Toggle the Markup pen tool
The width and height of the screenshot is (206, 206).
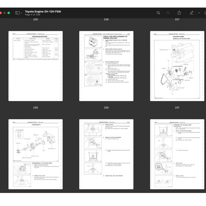coord(192,13)
